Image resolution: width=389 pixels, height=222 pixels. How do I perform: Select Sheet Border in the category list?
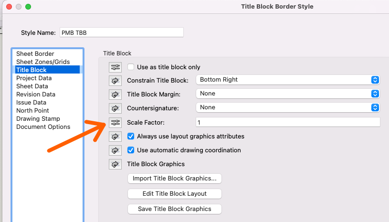point(35,54)
